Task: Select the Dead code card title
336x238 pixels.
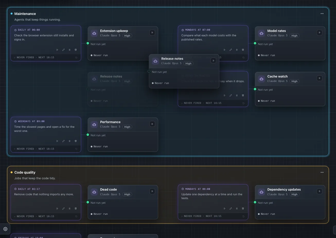Action: 109,189
